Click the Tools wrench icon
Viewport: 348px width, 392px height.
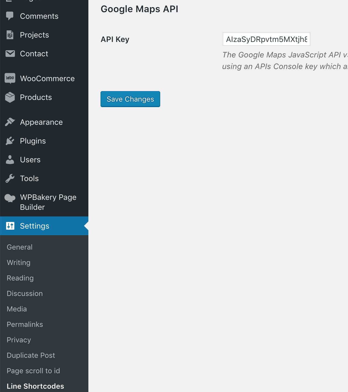pos(10,178)
